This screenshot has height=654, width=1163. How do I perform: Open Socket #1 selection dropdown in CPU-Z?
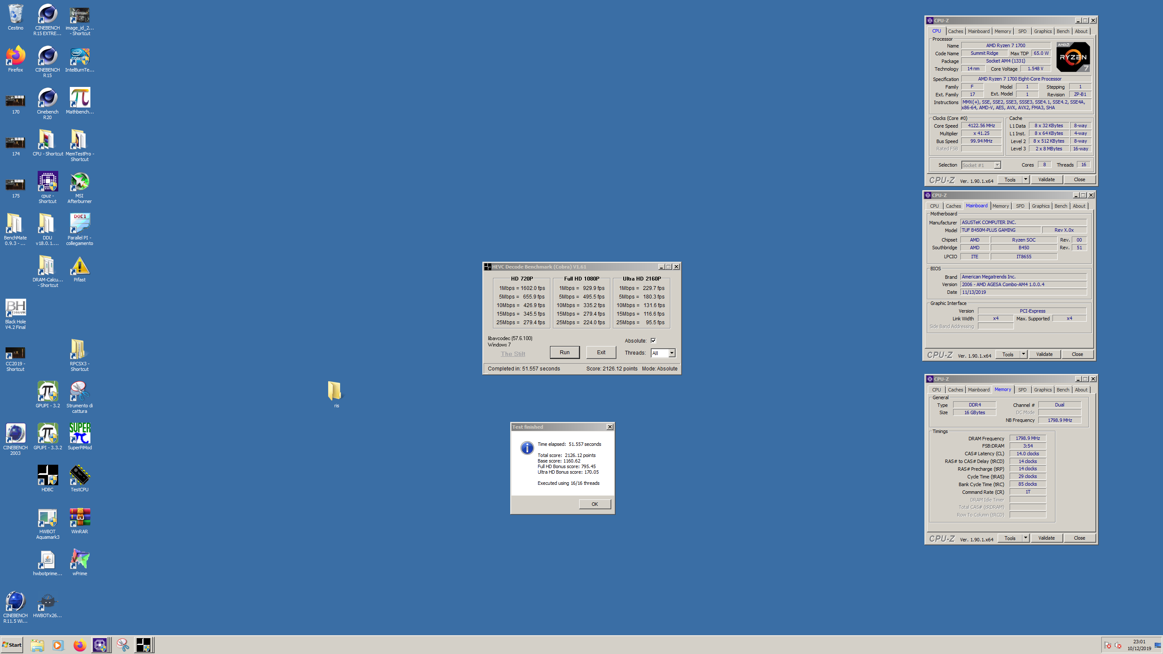click(x=981, y=165)
